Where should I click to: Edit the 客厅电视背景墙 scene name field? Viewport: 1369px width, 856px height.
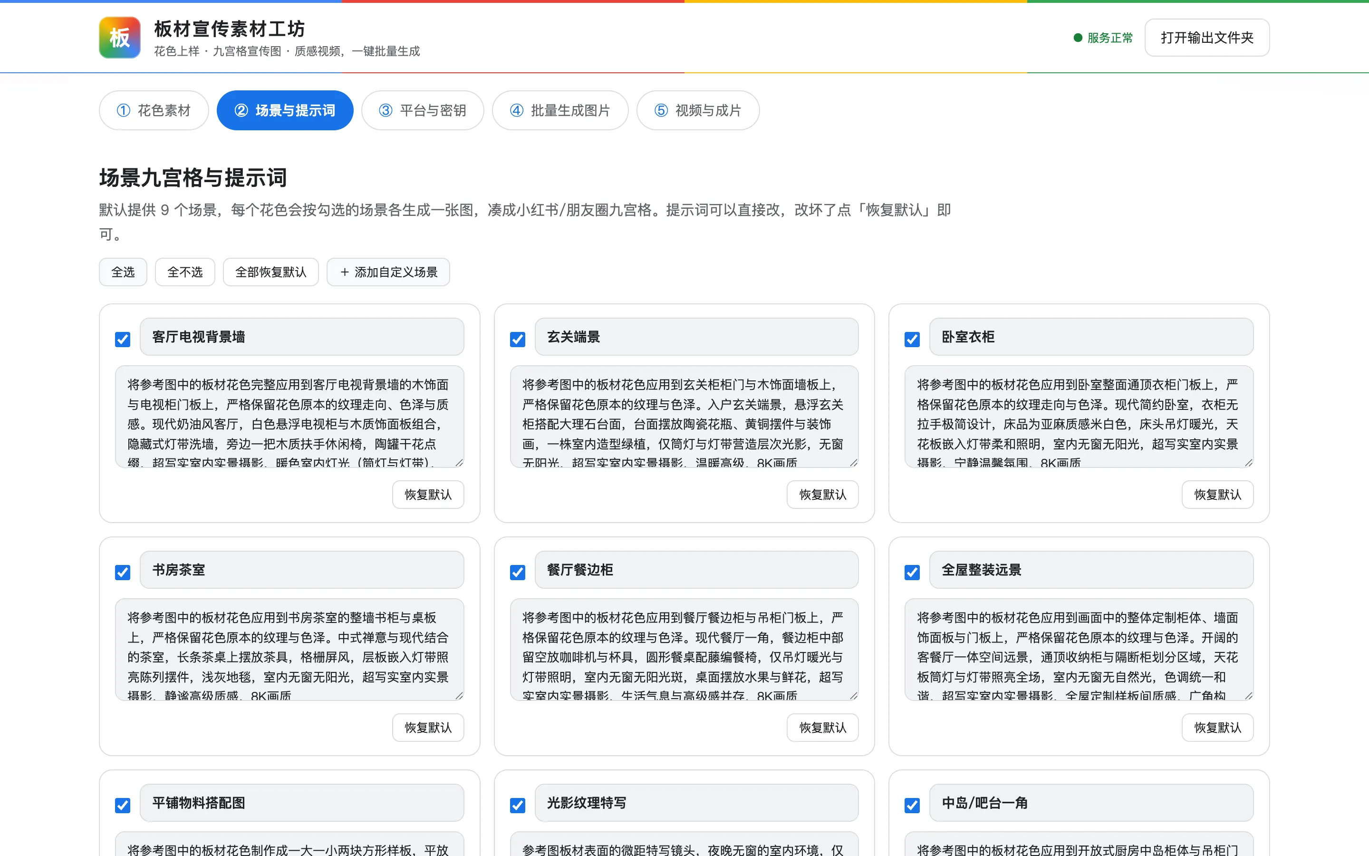(x=302, y=337)
